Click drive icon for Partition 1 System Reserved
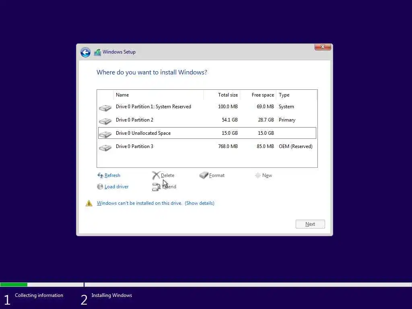Image resolution: width=412 pixels, height=309 pixels. coord(105,108)
